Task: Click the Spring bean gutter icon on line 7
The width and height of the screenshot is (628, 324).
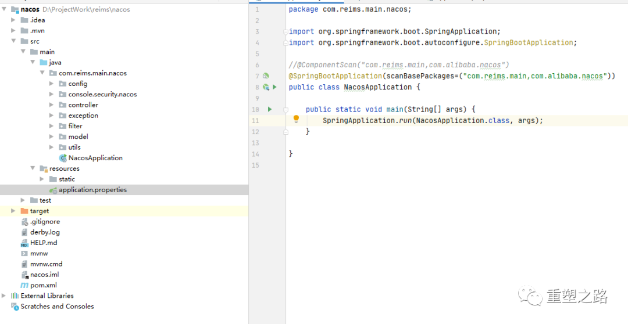Action: 266,75
